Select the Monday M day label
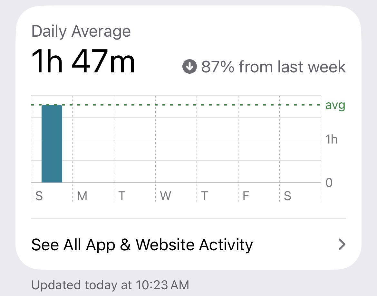 [82, 196]
